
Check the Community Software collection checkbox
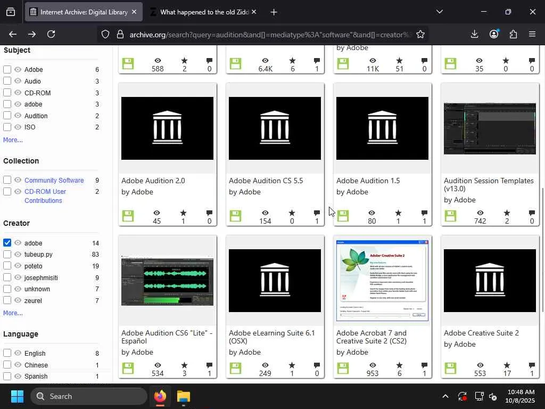7,180
